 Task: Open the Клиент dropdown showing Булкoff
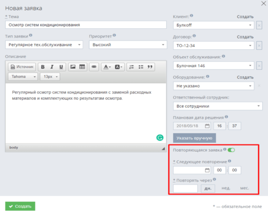pyautogui.click(x=214, y=26)
